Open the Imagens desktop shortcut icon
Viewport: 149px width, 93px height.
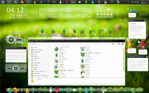point(83,31)
